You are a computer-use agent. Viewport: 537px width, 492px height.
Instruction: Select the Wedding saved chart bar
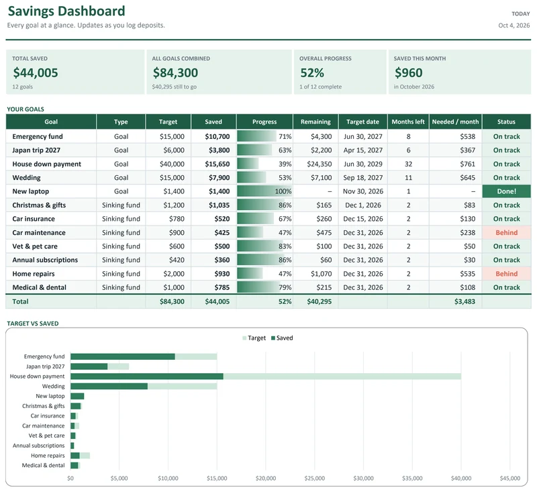point(109,386)
